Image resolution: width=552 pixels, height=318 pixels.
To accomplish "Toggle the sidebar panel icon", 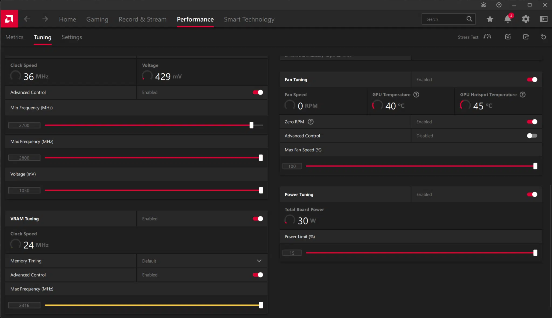I will (x=544, y=19).
